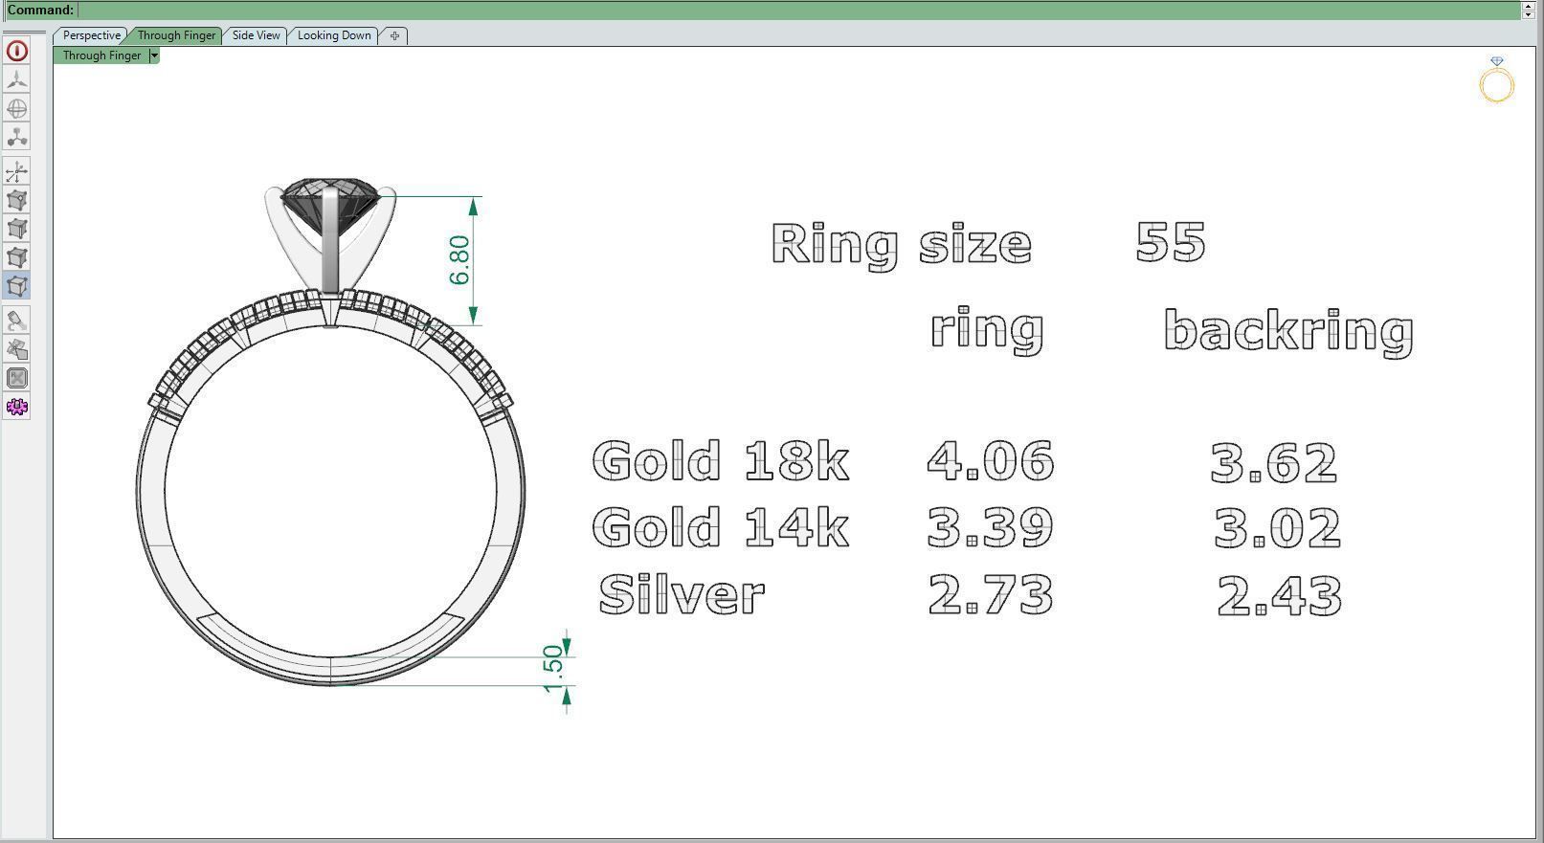Click the three-node molecule icon
This screenshot has width=1544, height=843.
(x=16, y=137)
